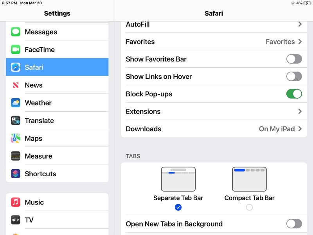Disable the Block Pop-ups switch
The height and width of the screenshot is (235, 313).
click(294, 94)
